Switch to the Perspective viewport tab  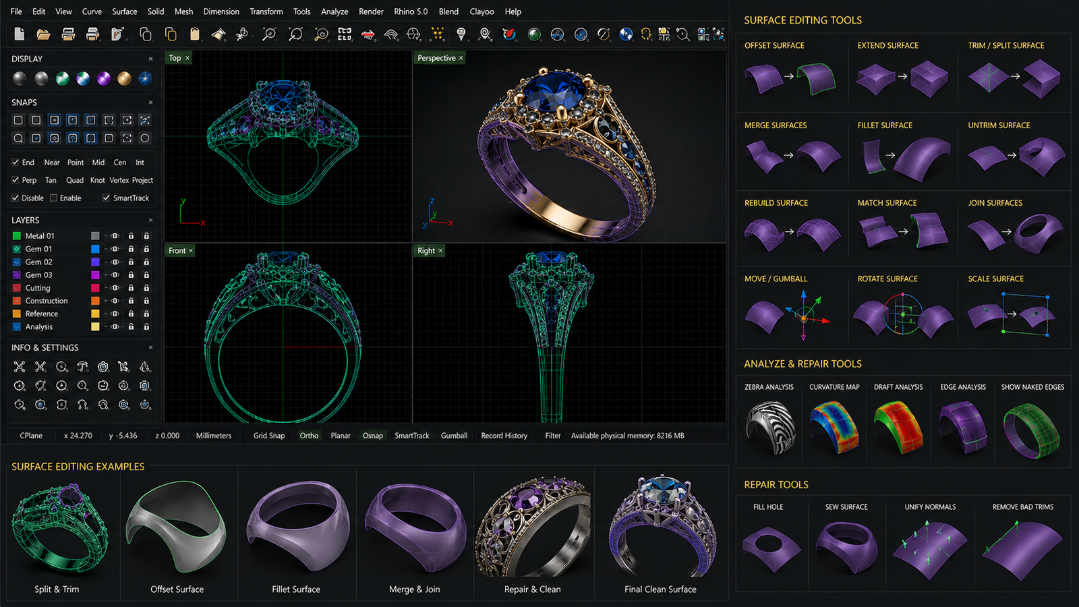(x=440, y=58)
